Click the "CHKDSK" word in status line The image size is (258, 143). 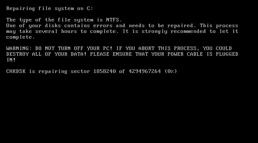(16, 71)
